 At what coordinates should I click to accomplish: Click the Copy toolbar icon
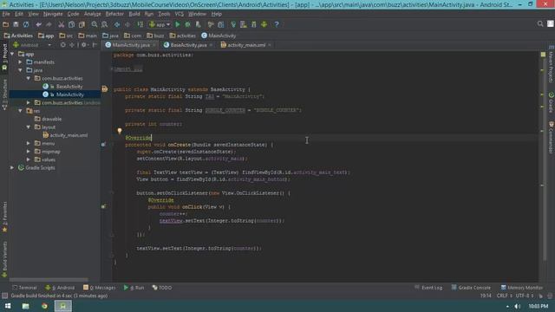(x=71, y=24)
